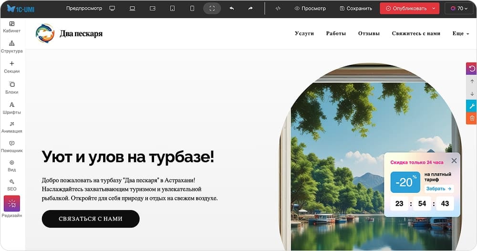This screenshot has height=251, width=477.
Task: Expand the Опубликовать dropdown arrow
Action: click(434, 9)
